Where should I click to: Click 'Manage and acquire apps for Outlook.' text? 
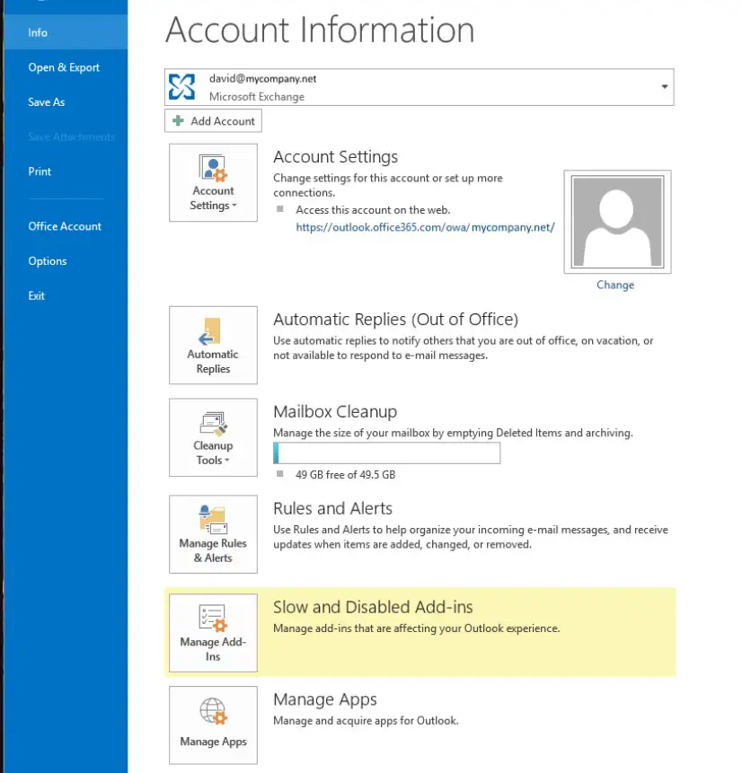point(367,721)
